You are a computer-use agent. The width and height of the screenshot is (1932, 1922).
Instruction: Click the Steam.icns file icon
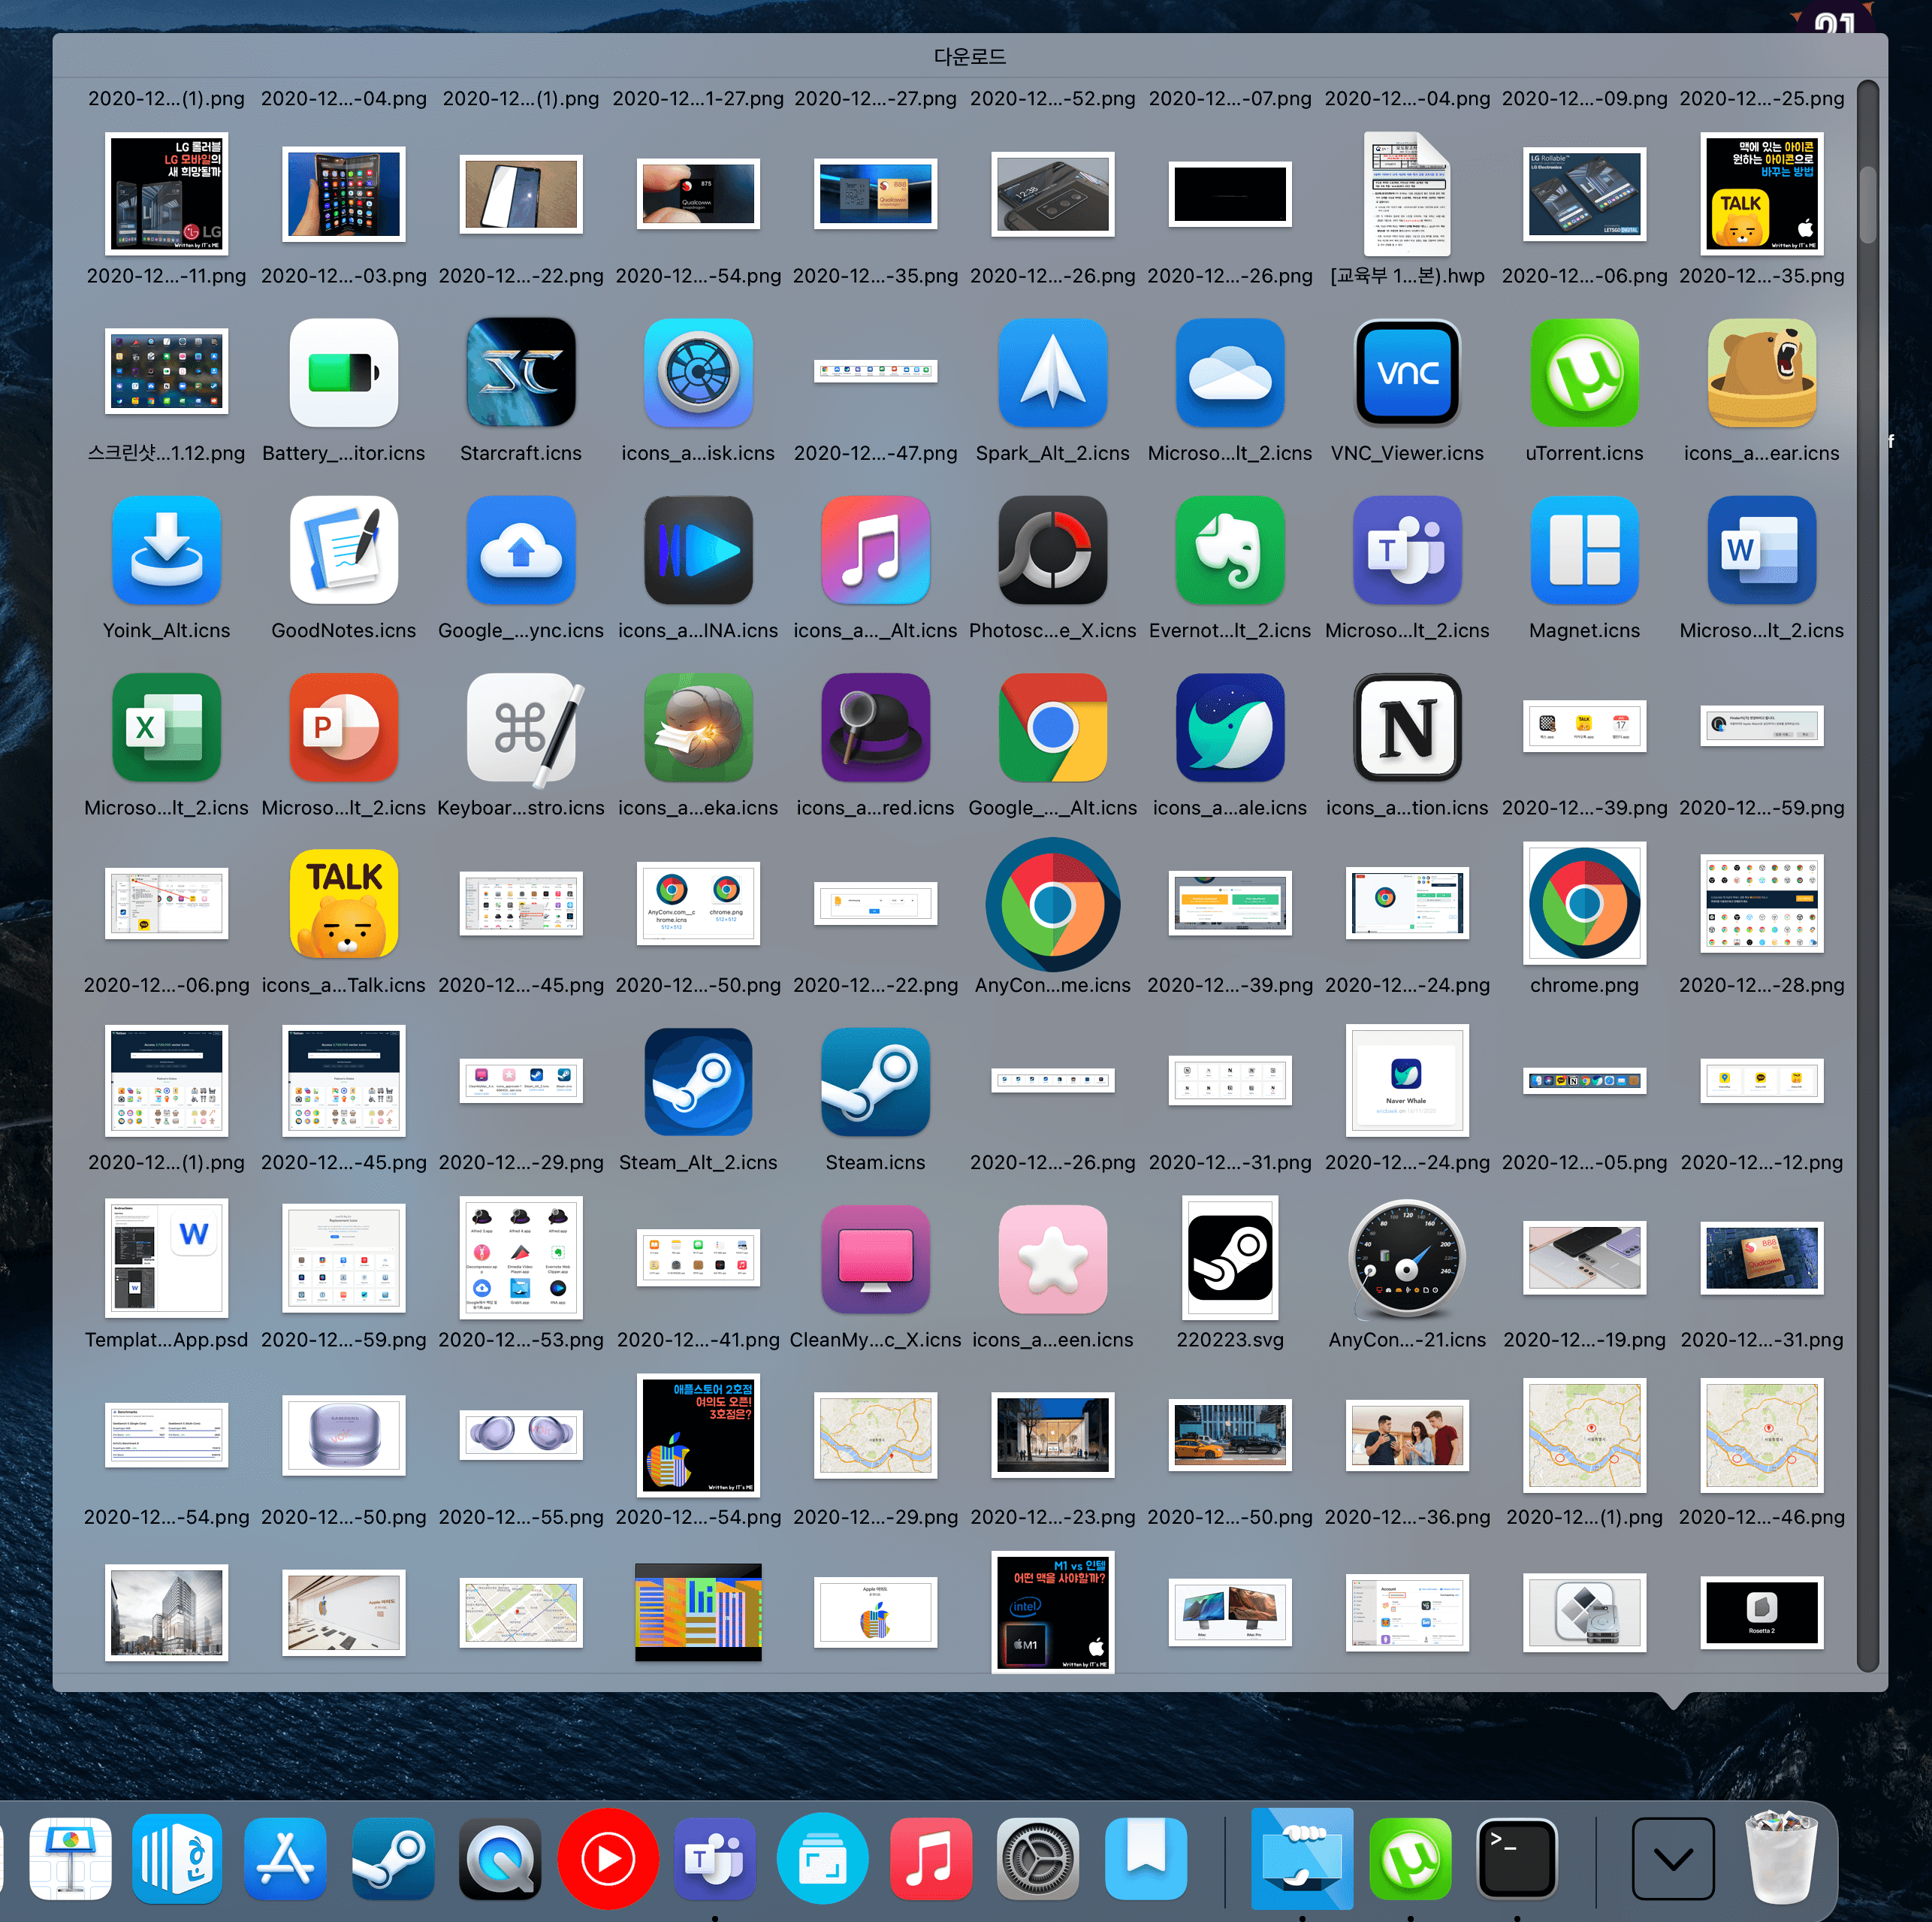click(x=875, y=1081)
